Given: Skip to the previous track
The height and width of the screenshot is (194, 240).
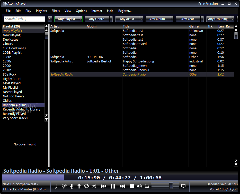Looking at the screenshot, I should tap(103, 186).
